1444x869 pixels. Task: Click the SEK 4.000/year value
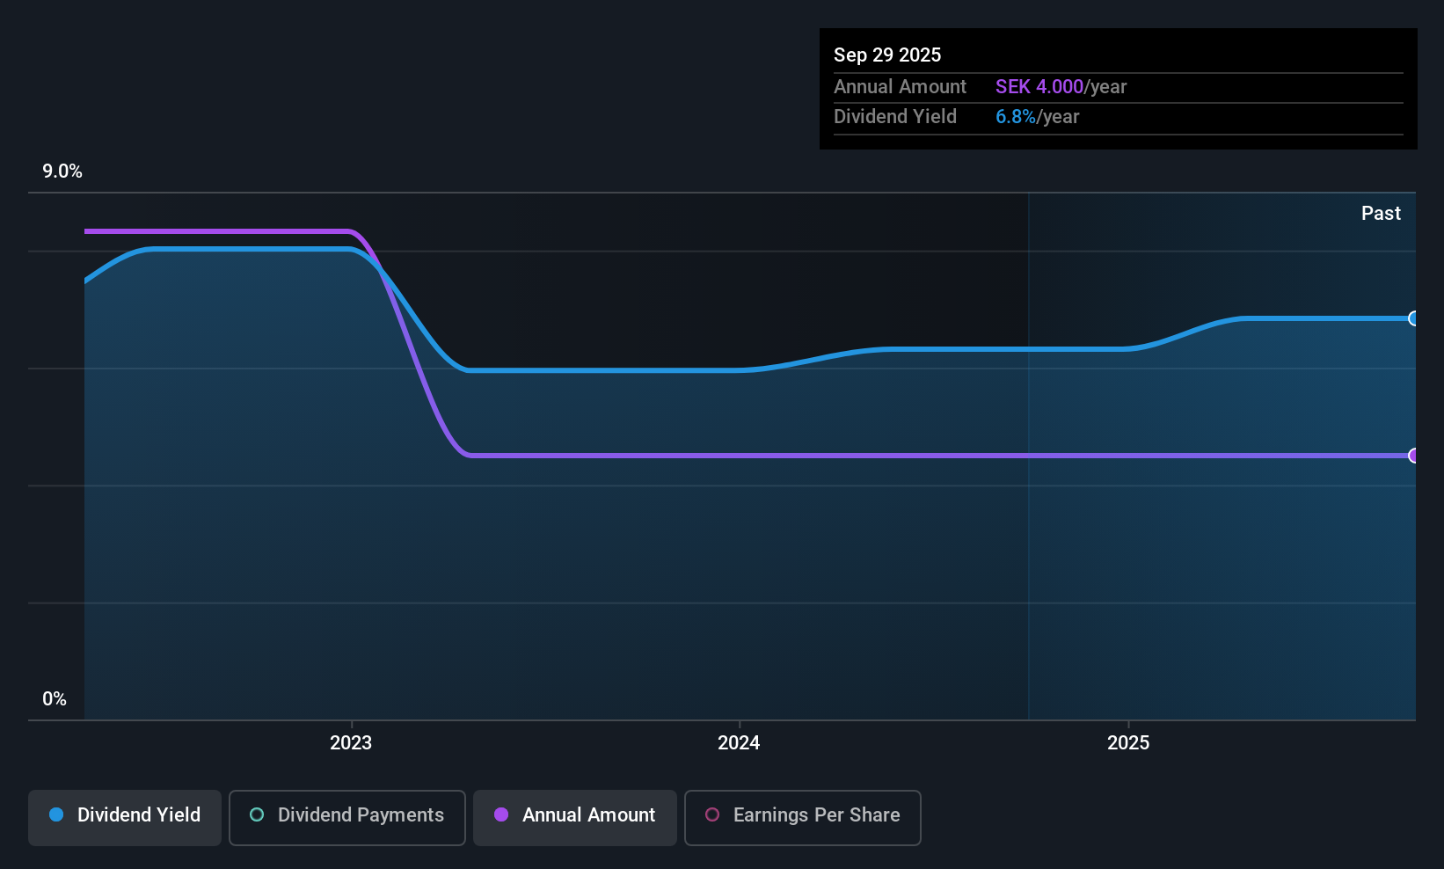[1061, 86]
